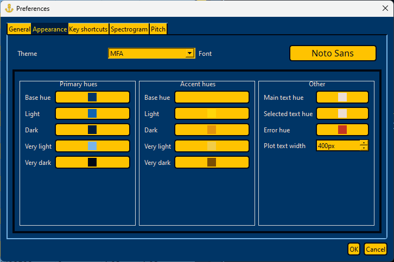Increase Plot text width with up arrow
This screenshot has width=394, height=262.
pyautogui.click(x=364, y=143)
